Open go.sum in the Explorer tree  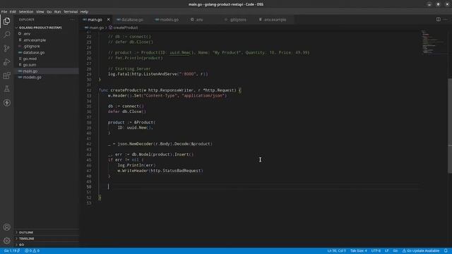tap(47, 65)
